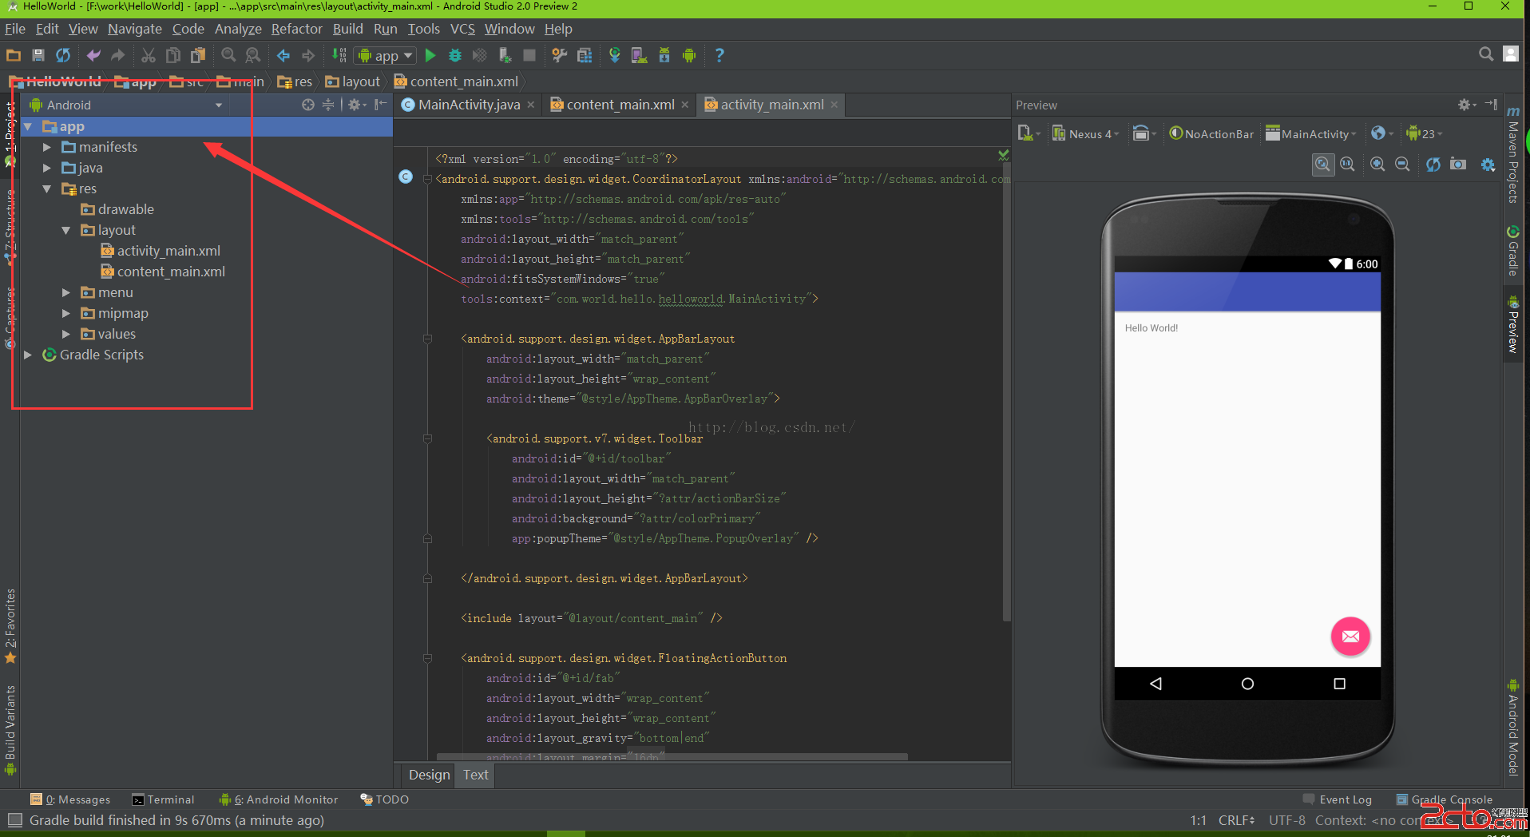Capture a preview screenshot with the camera icon
1530x837 pixels.
point(1458,164)
